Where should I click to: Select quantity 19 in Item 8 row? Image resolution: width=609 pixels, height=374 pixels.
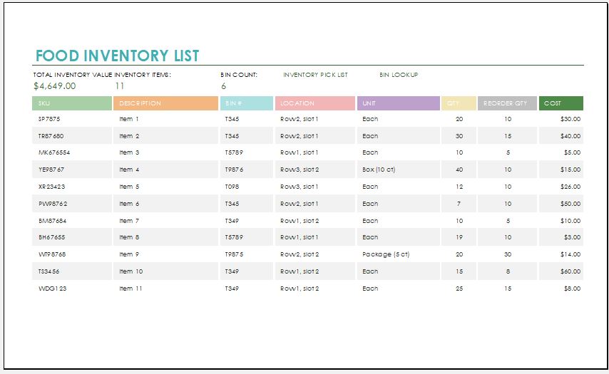pos(459,237)
